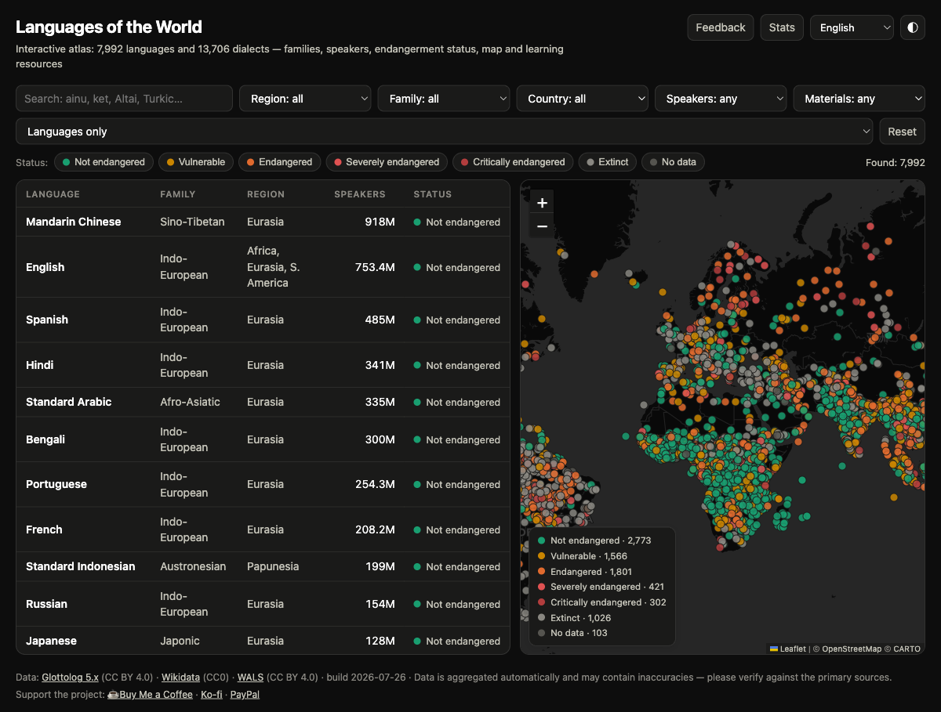
Task: Expand the Region: all dropdown
Action: [305, 99]
